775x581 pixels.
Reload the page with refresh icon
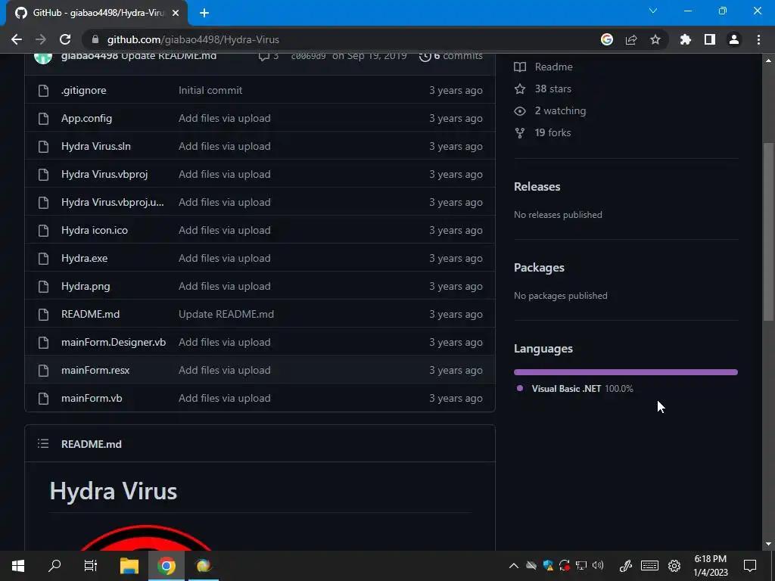point(65,39)
